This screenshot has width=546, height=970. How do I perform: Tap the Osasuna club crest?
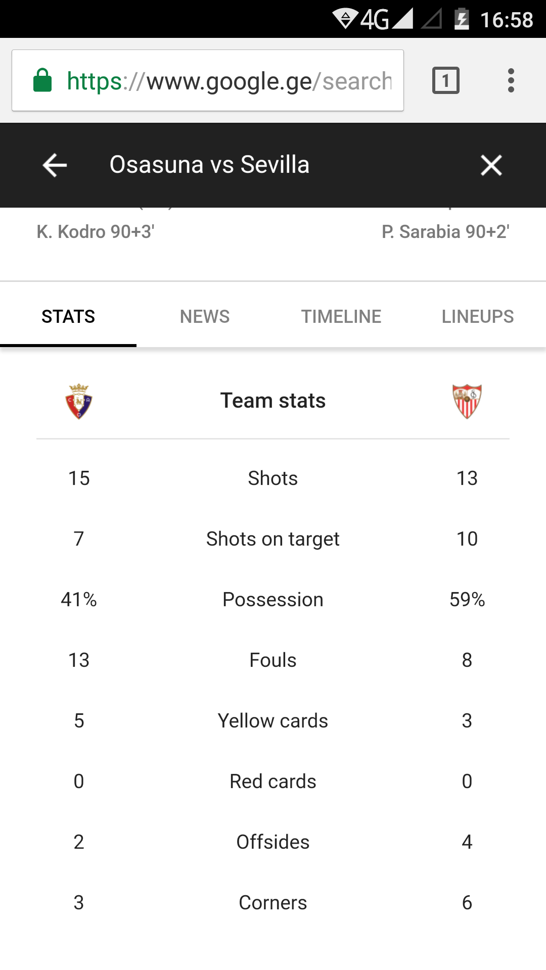(x=79, y=402)
